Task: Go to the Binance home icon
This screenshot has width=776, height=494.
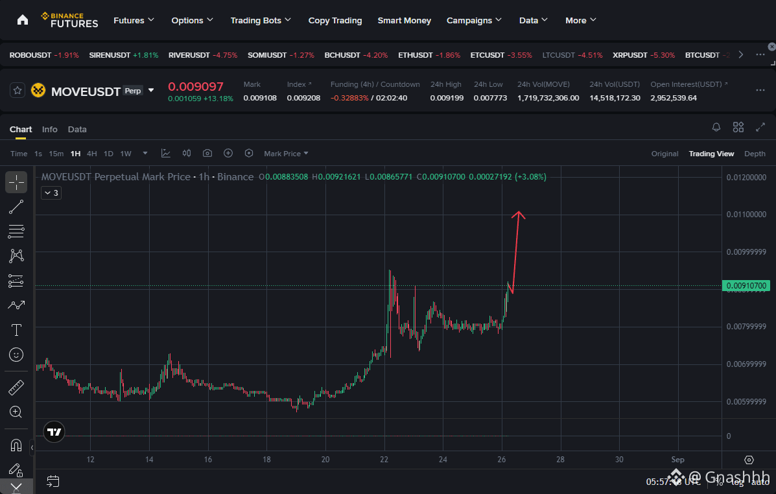Action: (23, 20)
